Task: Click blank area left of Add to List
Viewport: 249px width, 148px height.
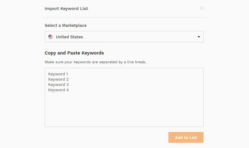Action: 106,137
